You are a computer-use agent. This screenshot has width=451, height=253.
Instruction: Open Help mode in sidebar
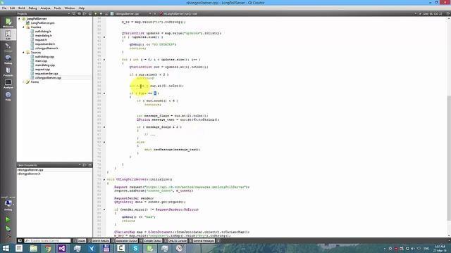[x=8, y=96]
